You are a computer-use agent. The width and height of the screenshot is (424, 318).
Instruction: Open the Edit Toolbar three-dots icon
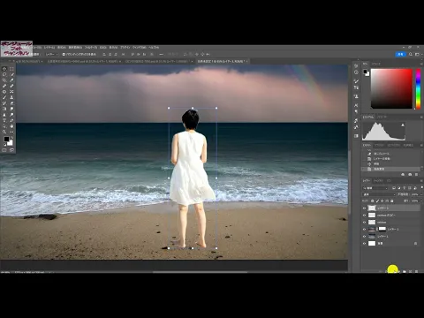pos(11,132)
